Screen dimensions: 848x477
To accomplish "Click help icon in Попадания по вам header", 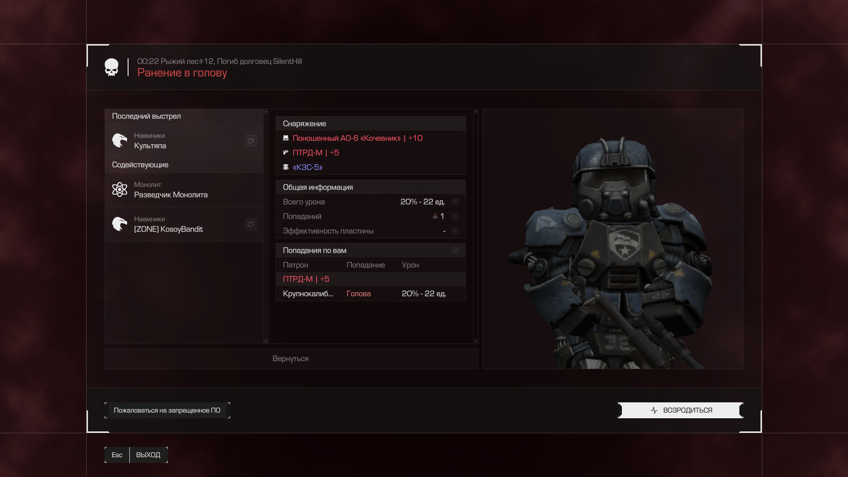I will click(455, 250).
